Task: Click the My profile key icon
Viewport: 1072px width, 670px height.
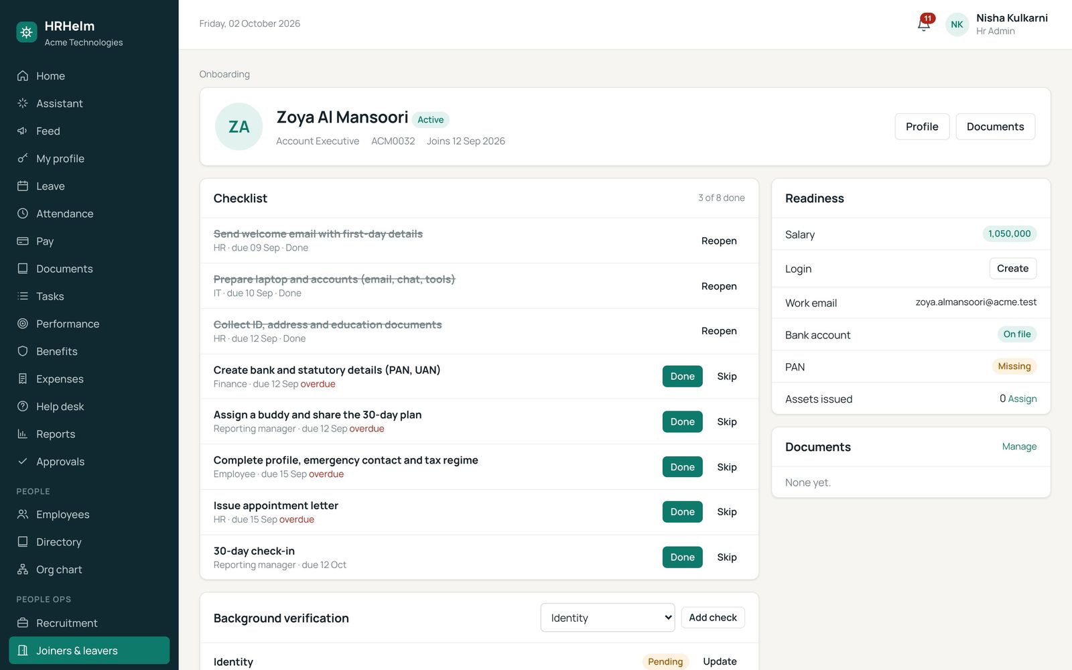Action: pyautogui.click(x=23, y=158)
